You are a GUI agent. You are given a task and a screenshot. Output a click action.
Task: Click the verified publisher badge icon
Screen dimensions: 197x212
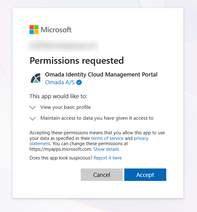point(79,82)
